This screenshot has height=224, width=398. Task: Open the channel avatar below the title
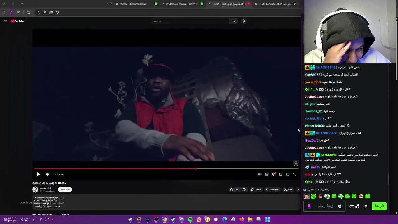coord(35,189)
